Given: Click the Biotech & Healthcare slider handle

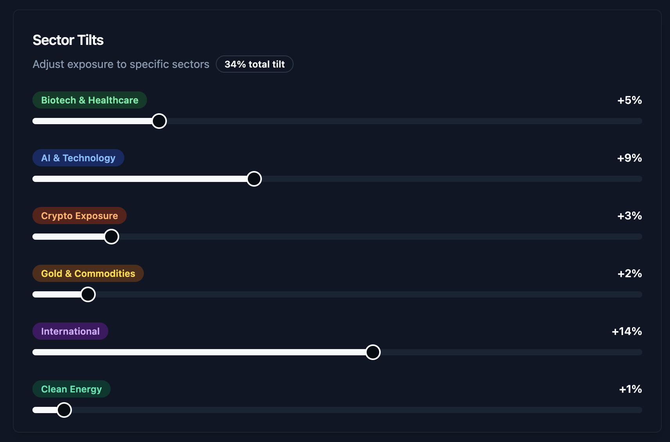Looking at the screenshot, I should coord(159,121).
